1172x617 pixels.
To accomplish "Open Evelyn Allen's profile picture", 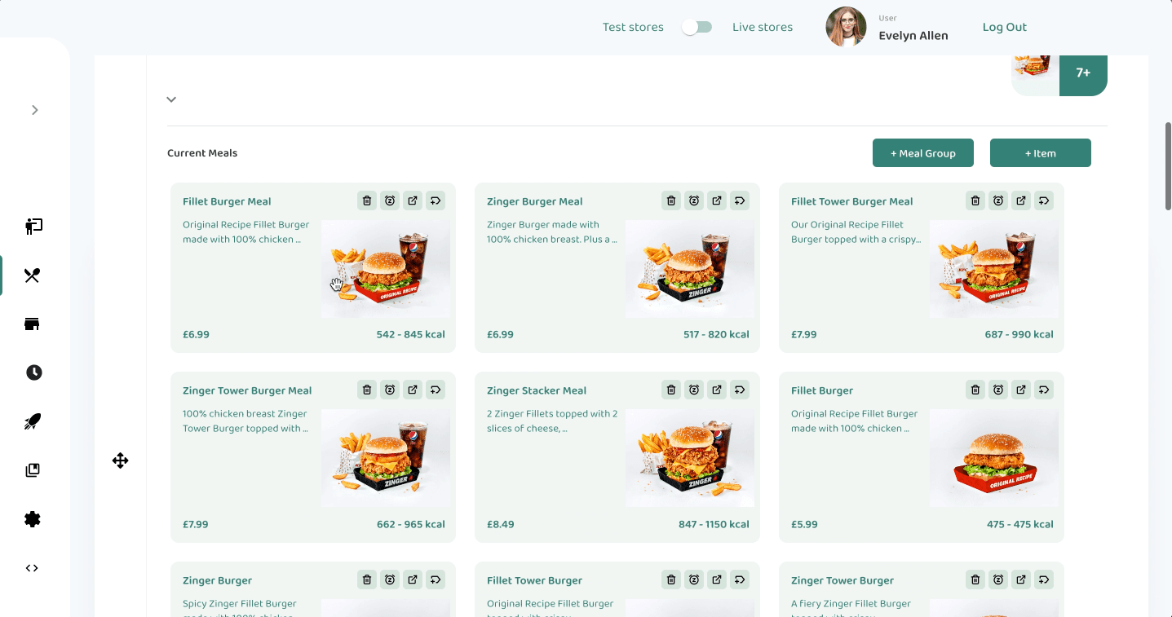I will pyautogui.click(x=846, y=26).
